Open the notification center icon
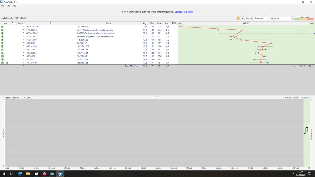The image size is (315, 177). pyautogui.click(x=310, y=174)
